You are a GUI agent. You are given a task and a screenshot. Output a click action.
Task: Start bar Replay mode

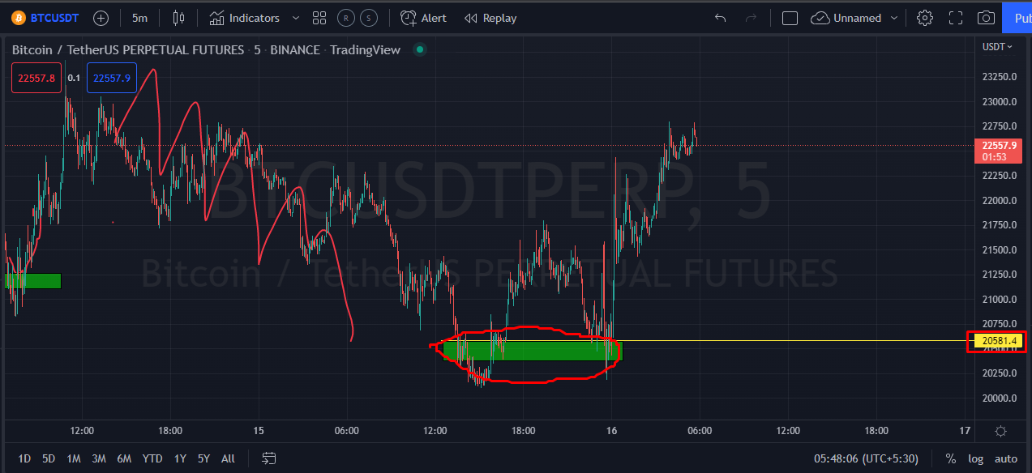[490, 18]
